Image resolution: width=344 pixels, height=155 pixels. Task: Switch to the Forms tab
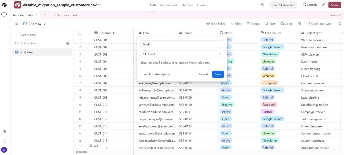pos(201,5)
